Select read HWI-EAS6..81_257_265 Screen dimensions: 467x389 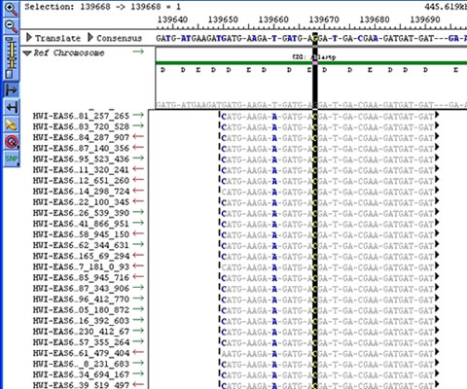81,116
